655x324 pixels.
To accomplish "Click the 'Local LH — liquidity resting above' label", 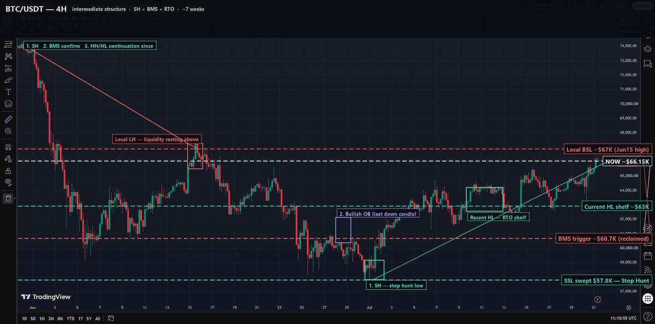I will pyautogui.click(x=157, y=139).
